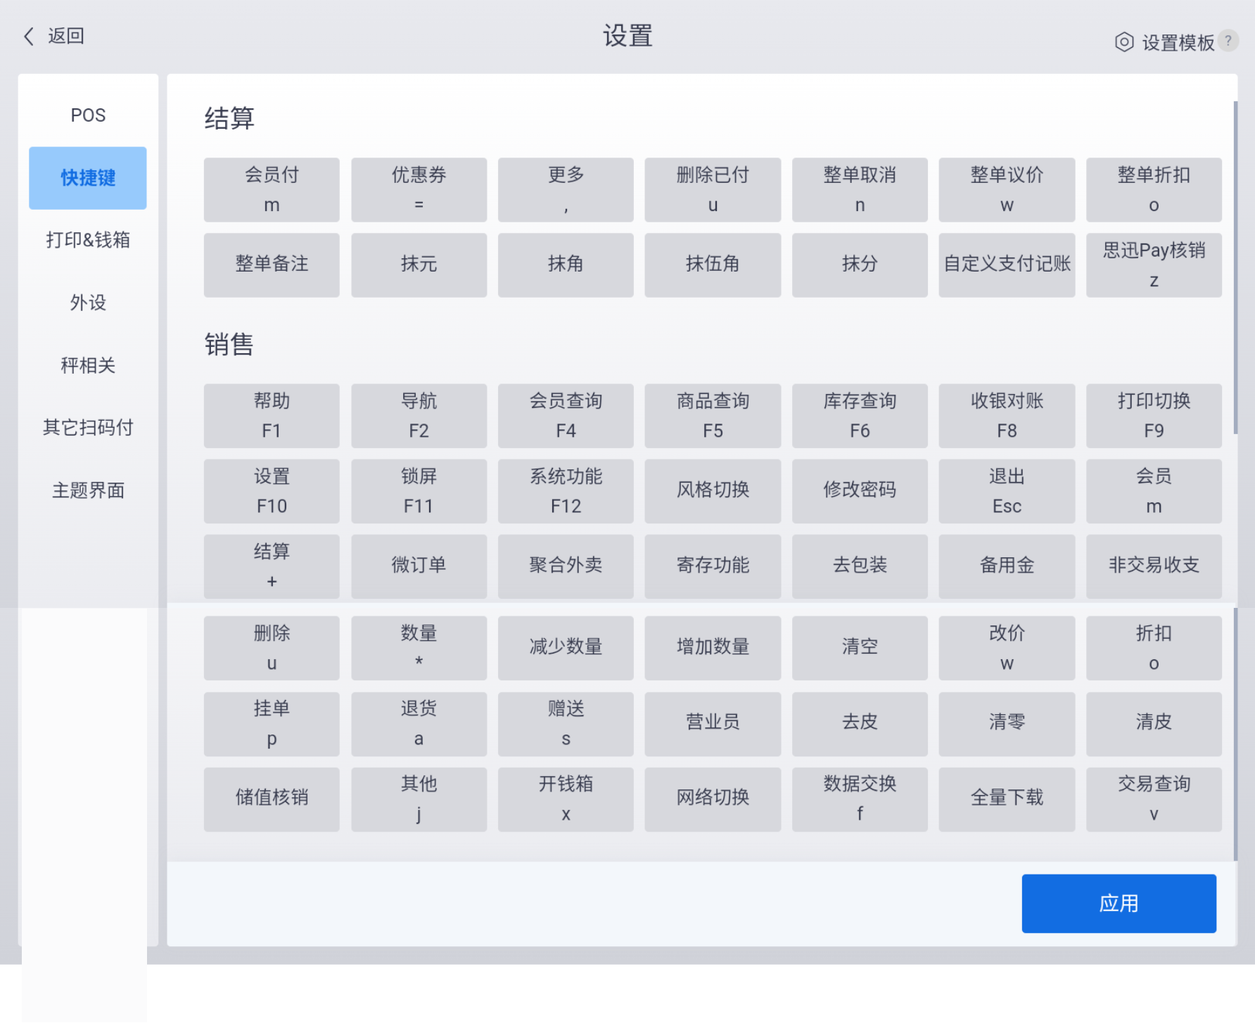This screenshot has width=1255, height=1023.
Task: Click the 会员付 shortcut key m
Action: click(x=272, y=190)
